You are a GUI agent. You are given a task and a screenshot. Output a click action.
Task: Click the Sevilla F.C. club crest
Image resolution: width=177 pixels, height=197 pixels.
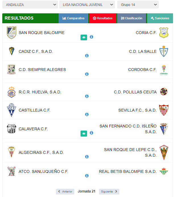pyautogui.click(x=164, y=110)
